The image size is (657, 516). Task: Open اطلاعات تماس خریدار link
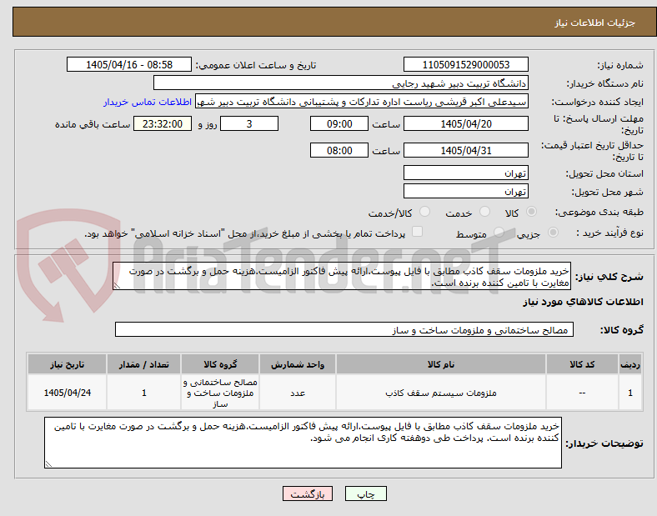(148, 102)
